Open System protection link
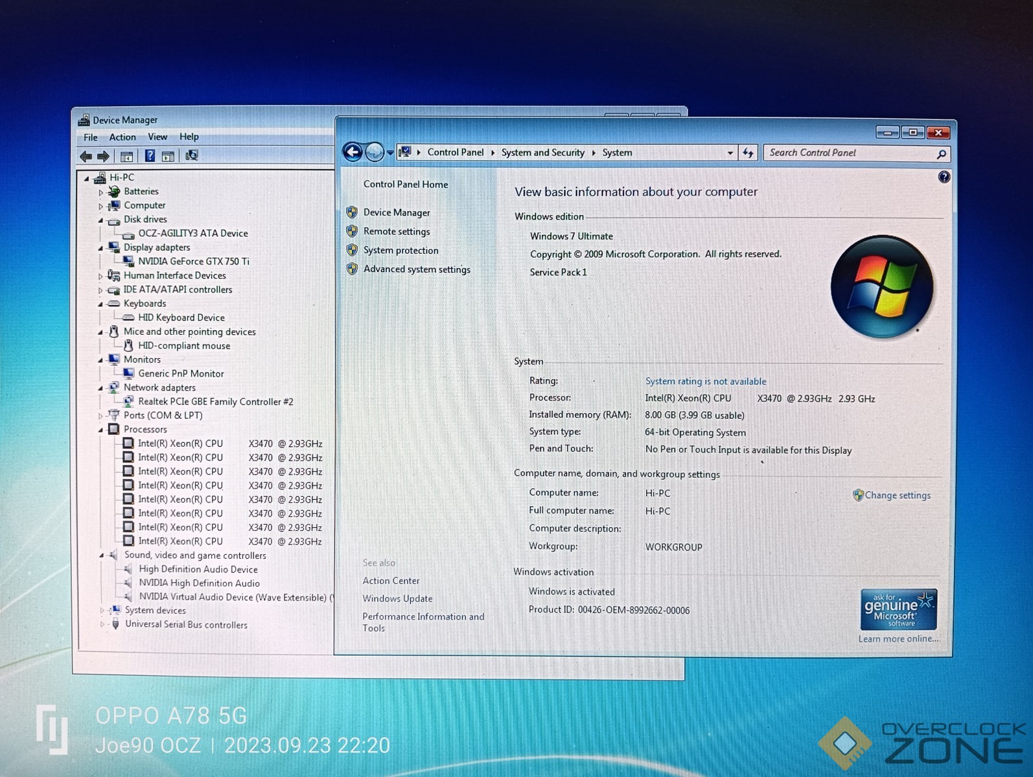This screenshot has width=1033, height=777. click(x=400, y=250)
